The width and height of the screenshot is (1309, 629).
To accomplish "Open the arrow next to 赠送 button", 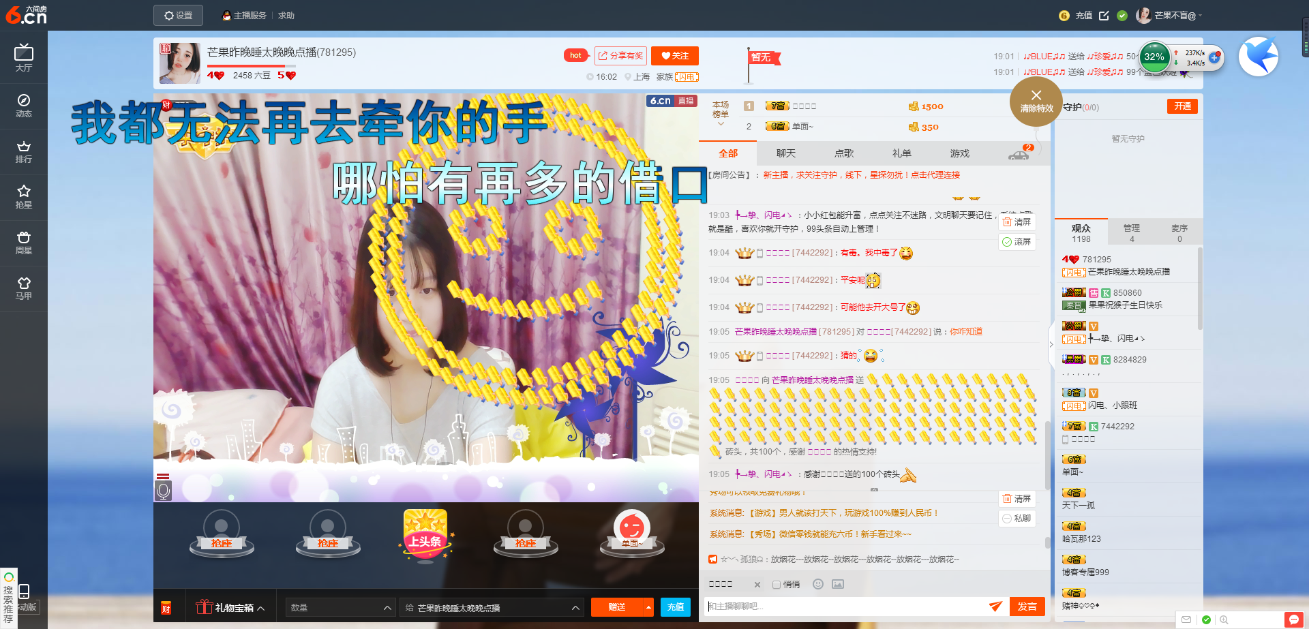I will (648, 607).
